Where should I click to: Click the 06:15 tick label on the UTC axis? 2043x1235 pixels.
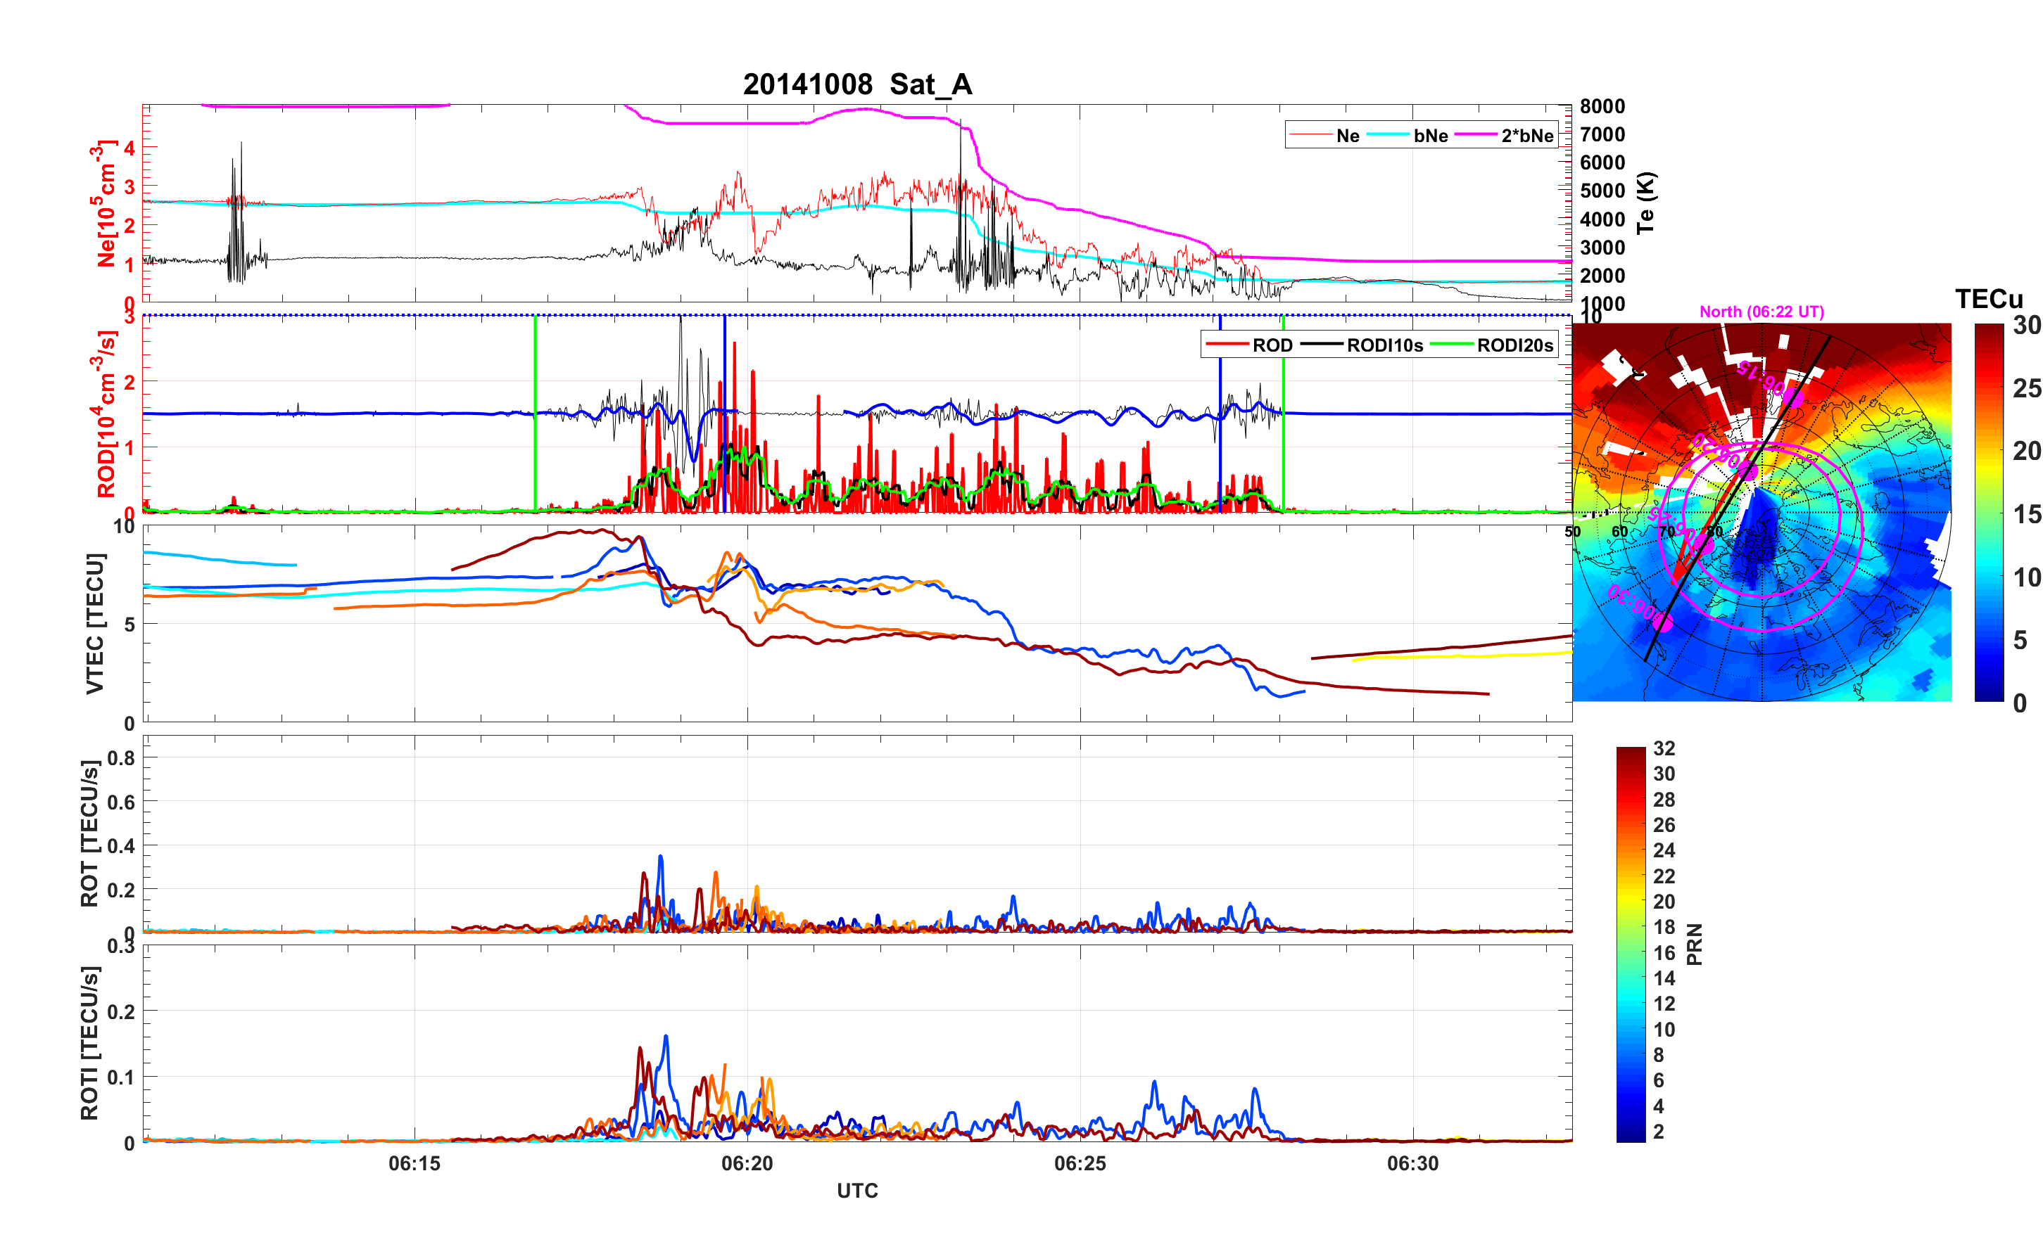tap(415, 1164)
